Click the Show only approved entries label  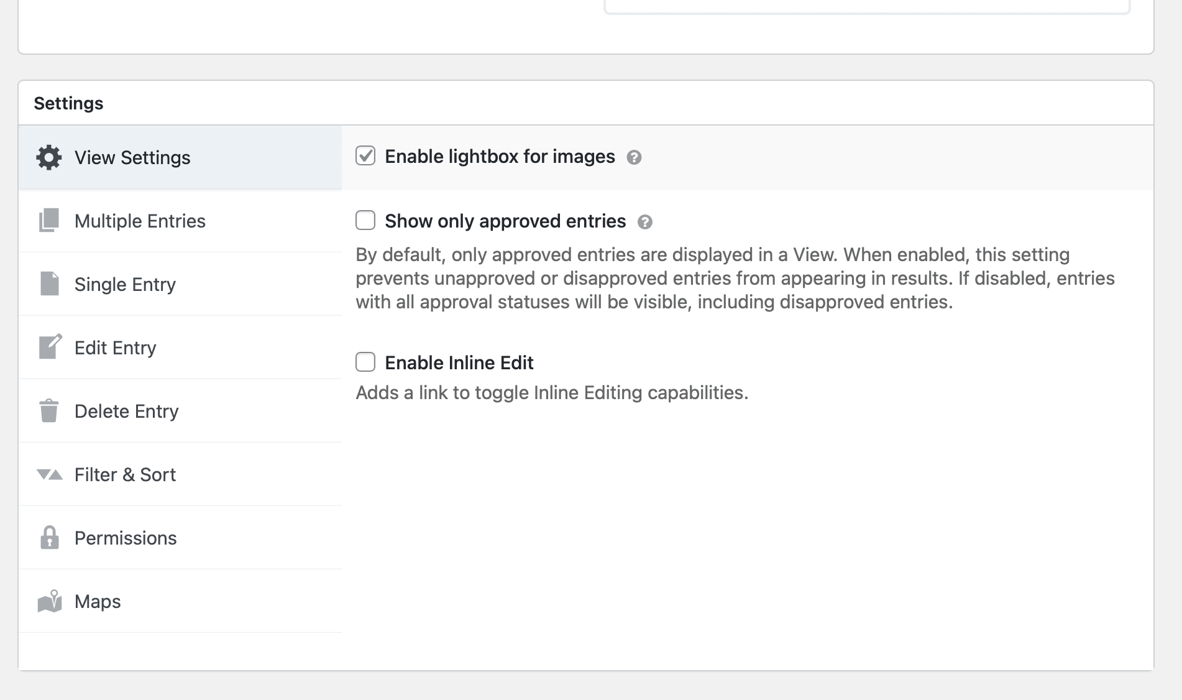click(x=505, y=221)
